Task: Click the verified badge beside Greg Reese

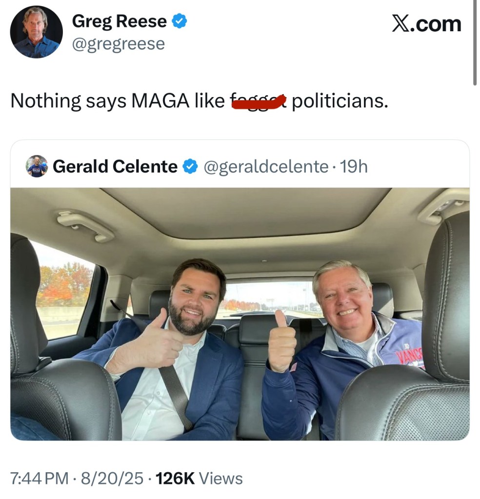Action: [180, 21]
